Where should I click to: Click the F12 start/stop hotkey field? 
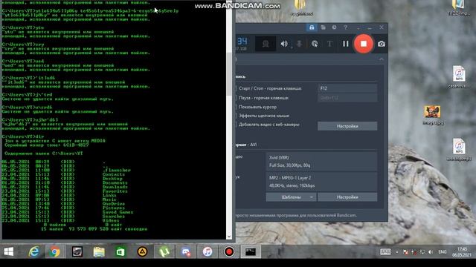(x=347, y=88)
